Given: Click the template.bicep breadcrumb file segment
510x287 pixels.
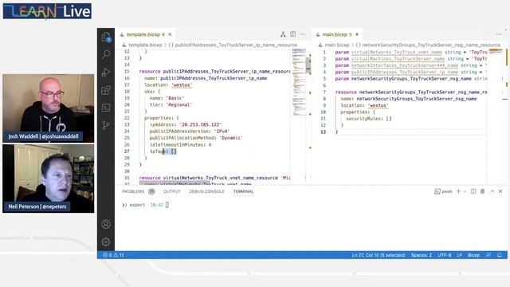Looking at the screenshot, I should [145, 45].
